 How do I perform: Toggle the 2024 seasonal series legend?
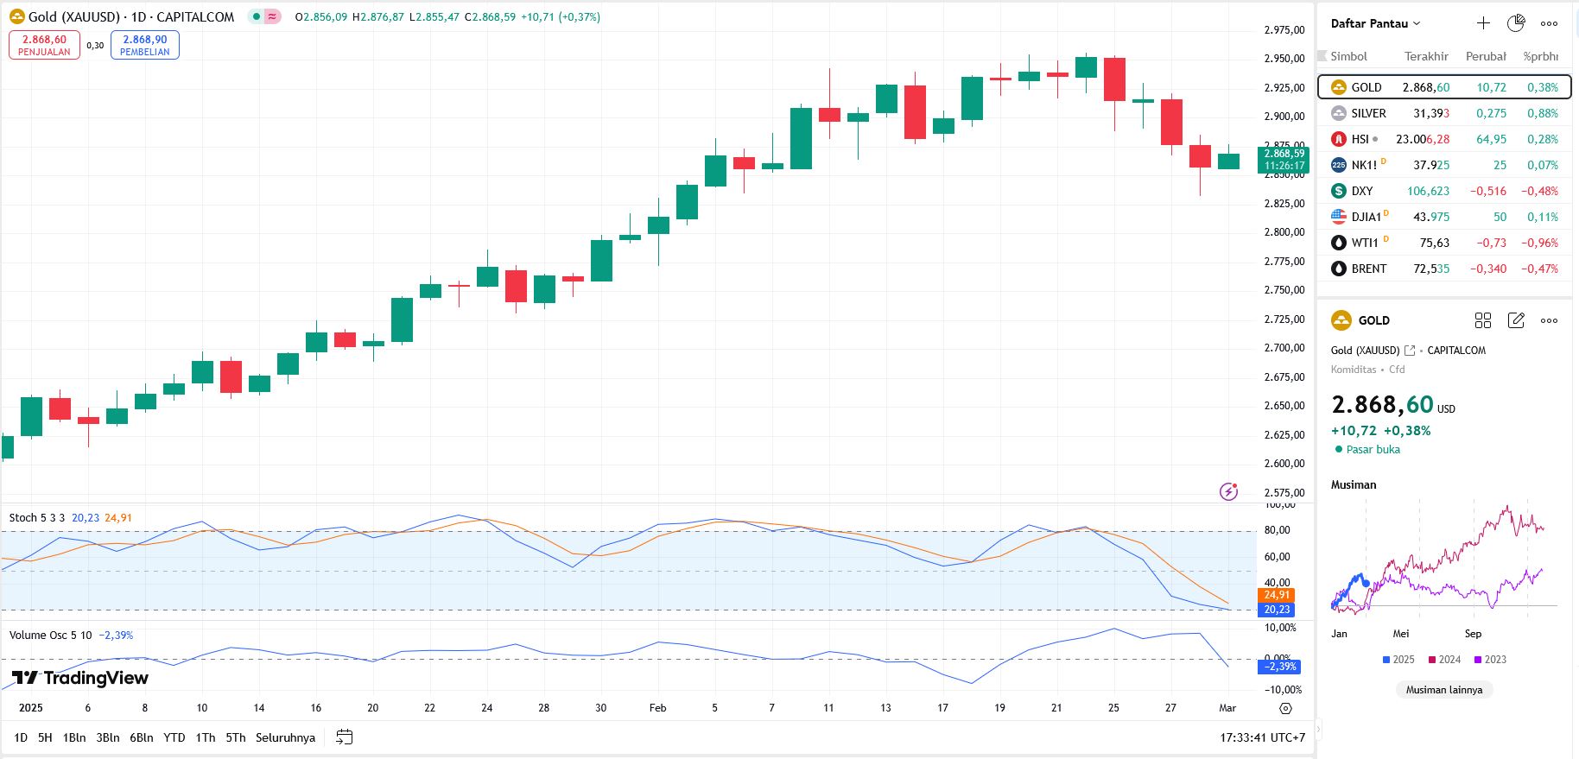1444,660
